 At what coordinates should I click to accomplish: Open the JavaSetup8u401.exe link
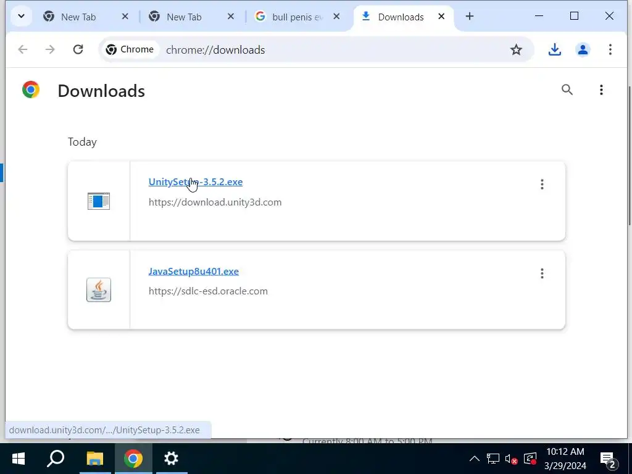pos(193,272)
